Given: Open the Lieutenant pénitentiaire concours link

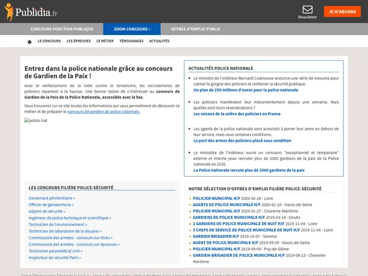Looking at the screenshot, I should click(52, 198).
